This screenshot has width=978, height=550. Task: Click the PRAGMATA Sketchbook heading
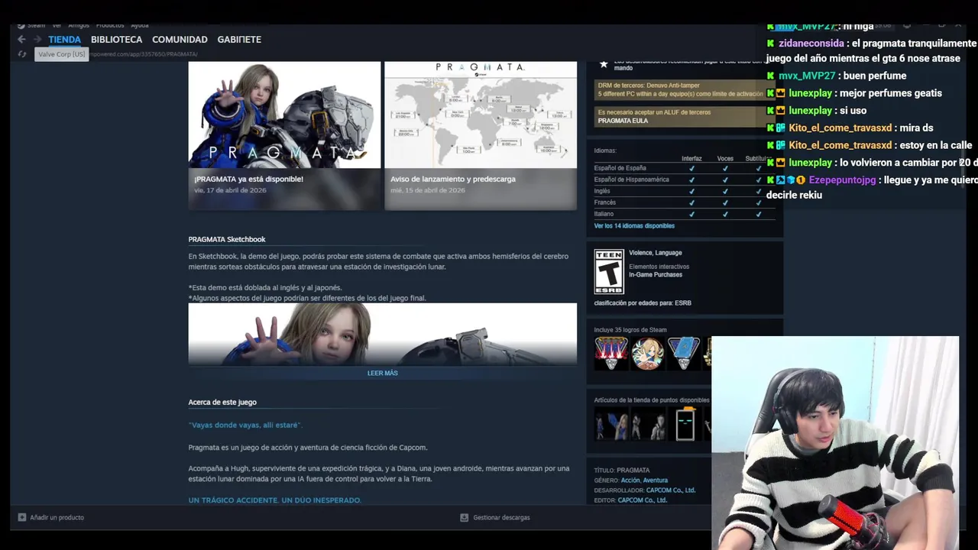click(227, 239)
